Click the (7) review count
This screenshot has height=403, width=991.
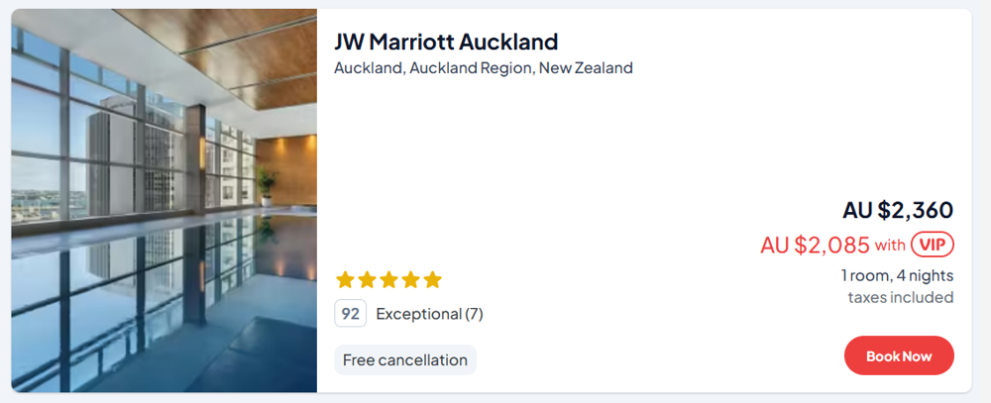[x=474, y=314]
